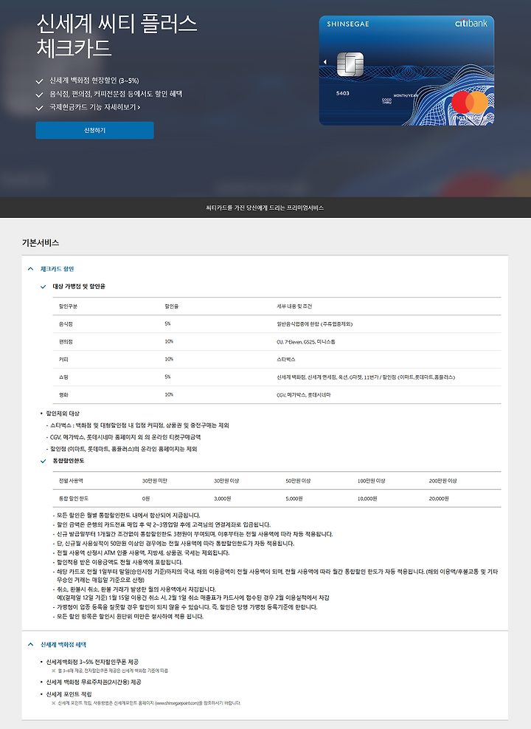Collapse the 체크카드 할인 section chevron
The width and height of the screenshot is (531, 729).
[x=31, y=269]
